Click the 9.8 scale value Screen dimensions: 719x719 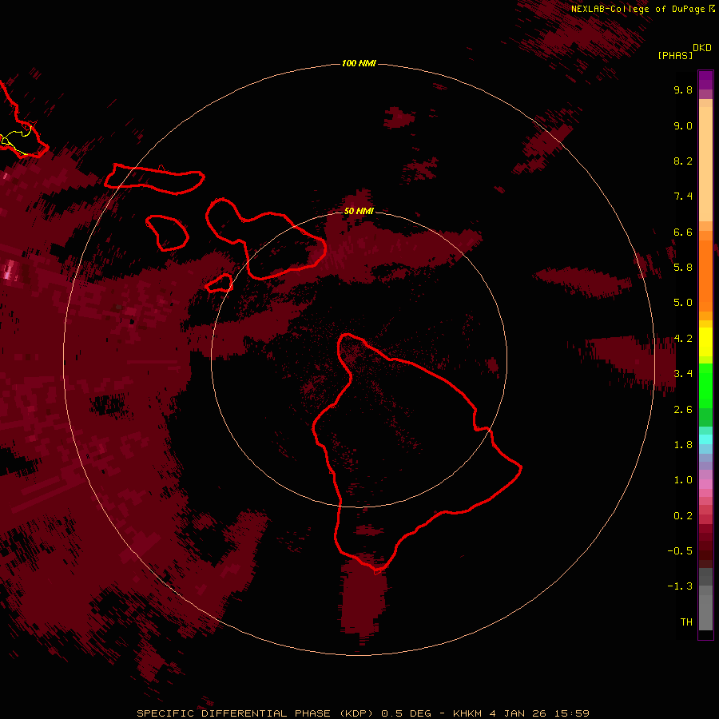click(683, 89)
